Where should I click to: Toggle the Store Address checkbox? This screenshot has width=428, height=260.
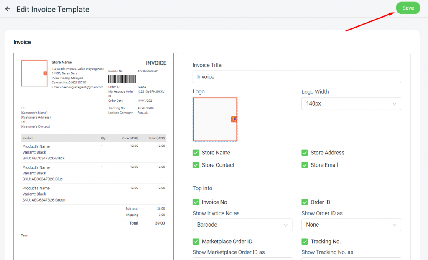(305, 153)
